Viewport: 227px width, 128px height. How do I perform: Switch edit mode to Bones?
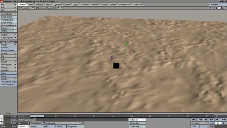(35, 127)
